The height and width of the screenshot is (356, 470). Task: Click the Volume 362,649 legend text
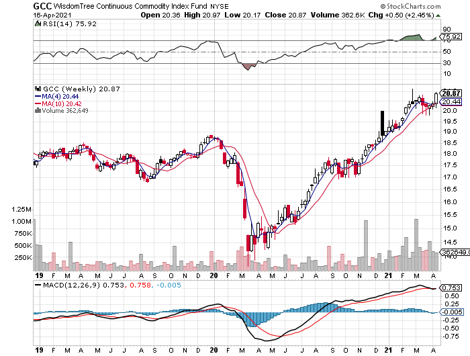tap(65, 111)
